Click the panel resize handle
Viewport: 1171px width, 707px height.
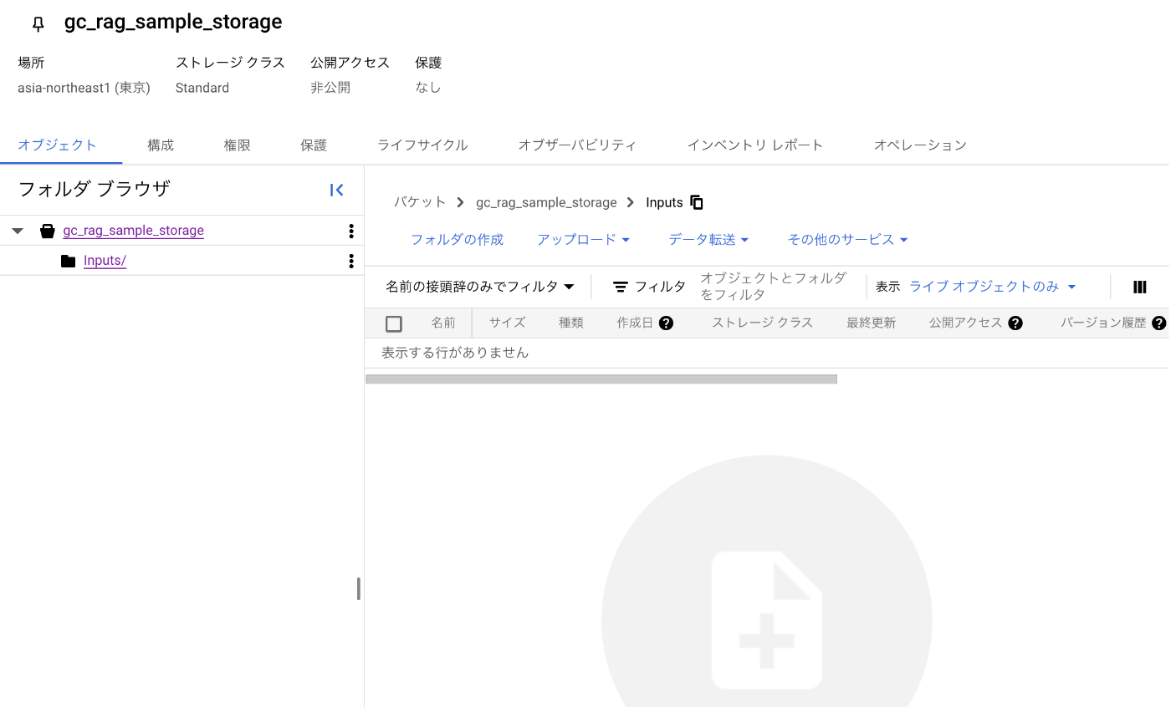pyautogui.click(x=359, y=589)
